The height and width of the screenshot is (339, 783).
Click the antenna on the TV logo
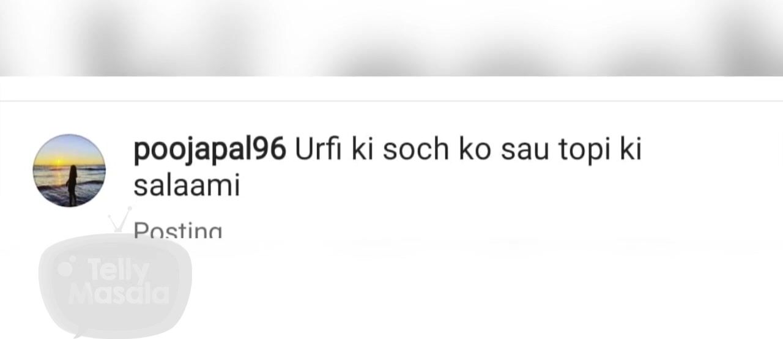(119, 220)
